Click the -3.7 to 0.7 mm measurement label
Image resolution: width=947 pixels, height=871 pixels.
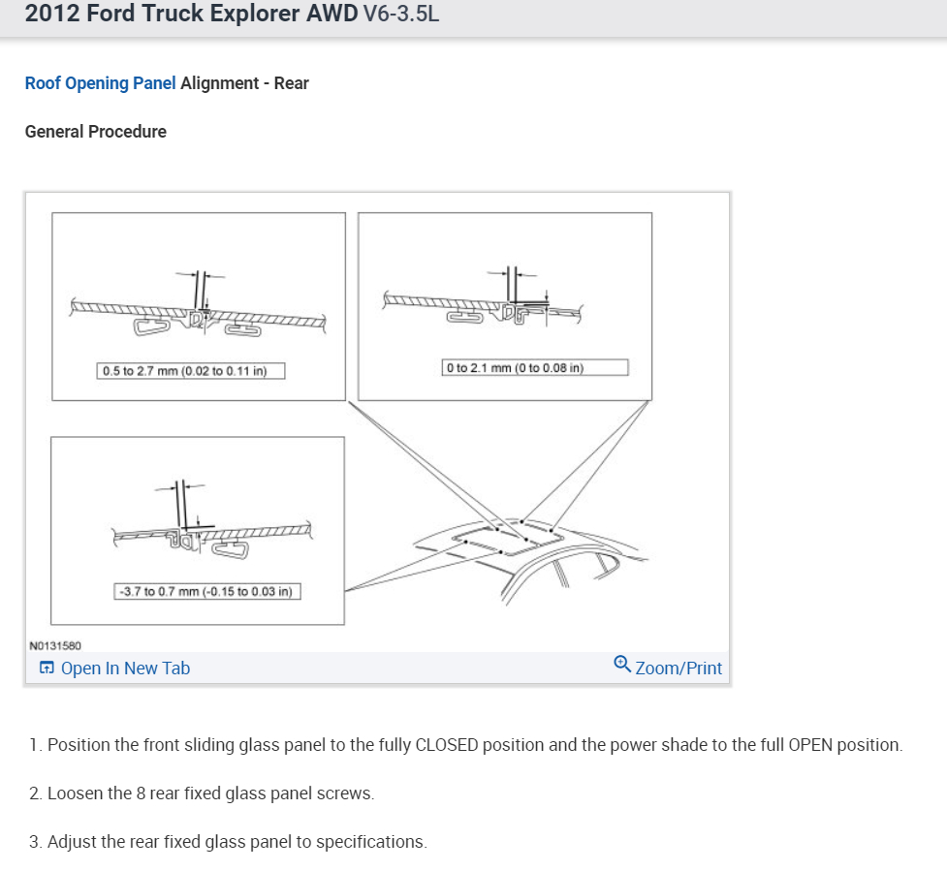(207, 591)
